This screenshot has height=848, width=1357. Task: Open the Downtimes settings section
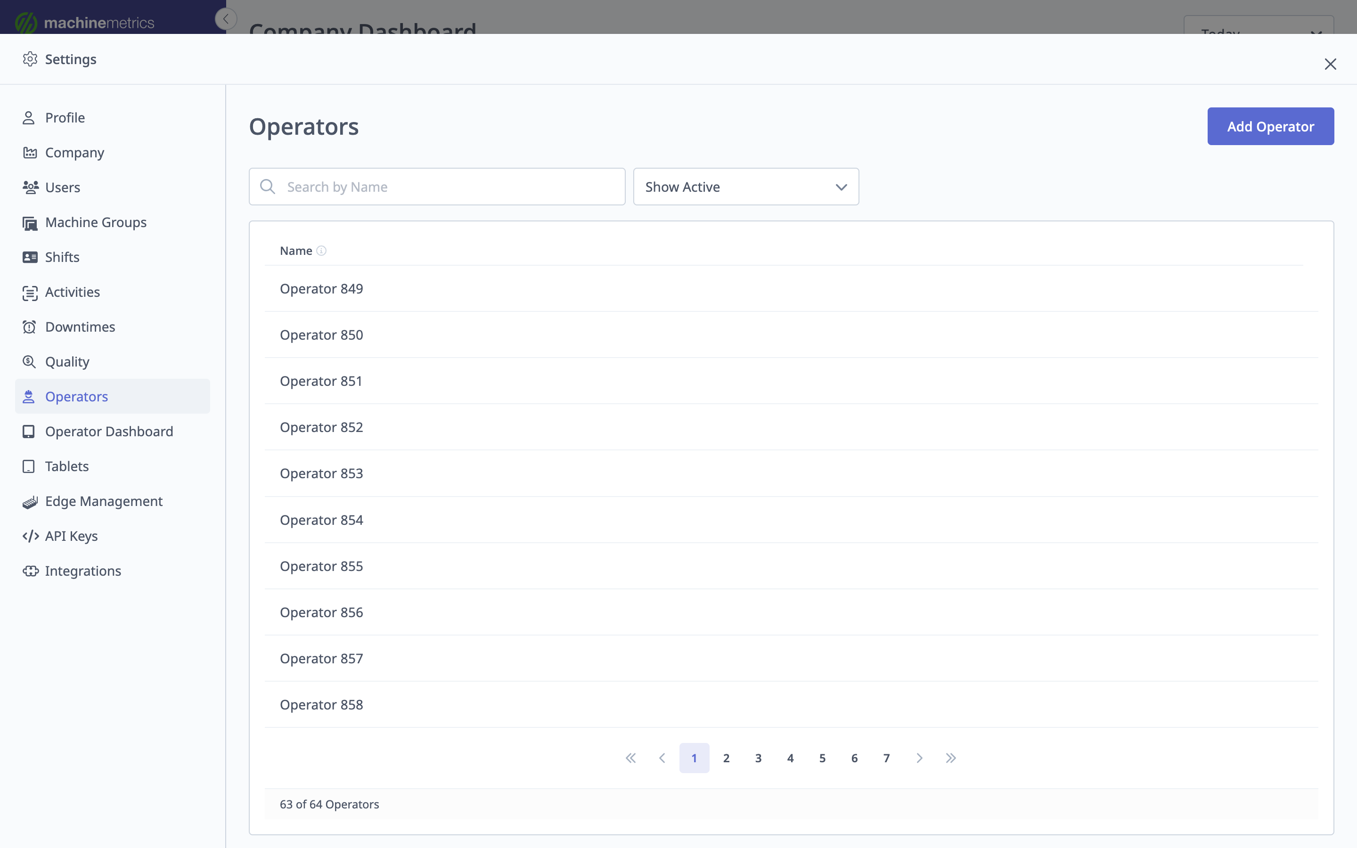click(112, 327)
